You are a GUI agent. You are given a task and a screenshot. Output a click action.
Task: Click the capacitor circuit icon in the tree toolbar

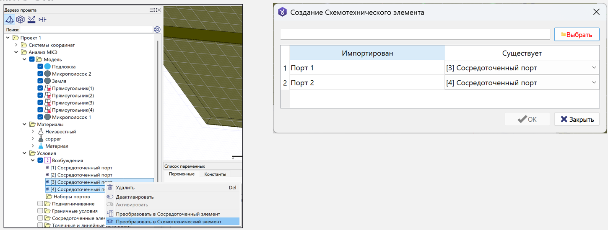point(42,20)
